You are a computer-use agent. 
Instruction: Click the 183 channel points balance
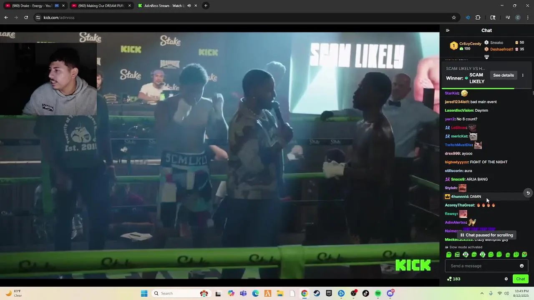pos(453,279)
